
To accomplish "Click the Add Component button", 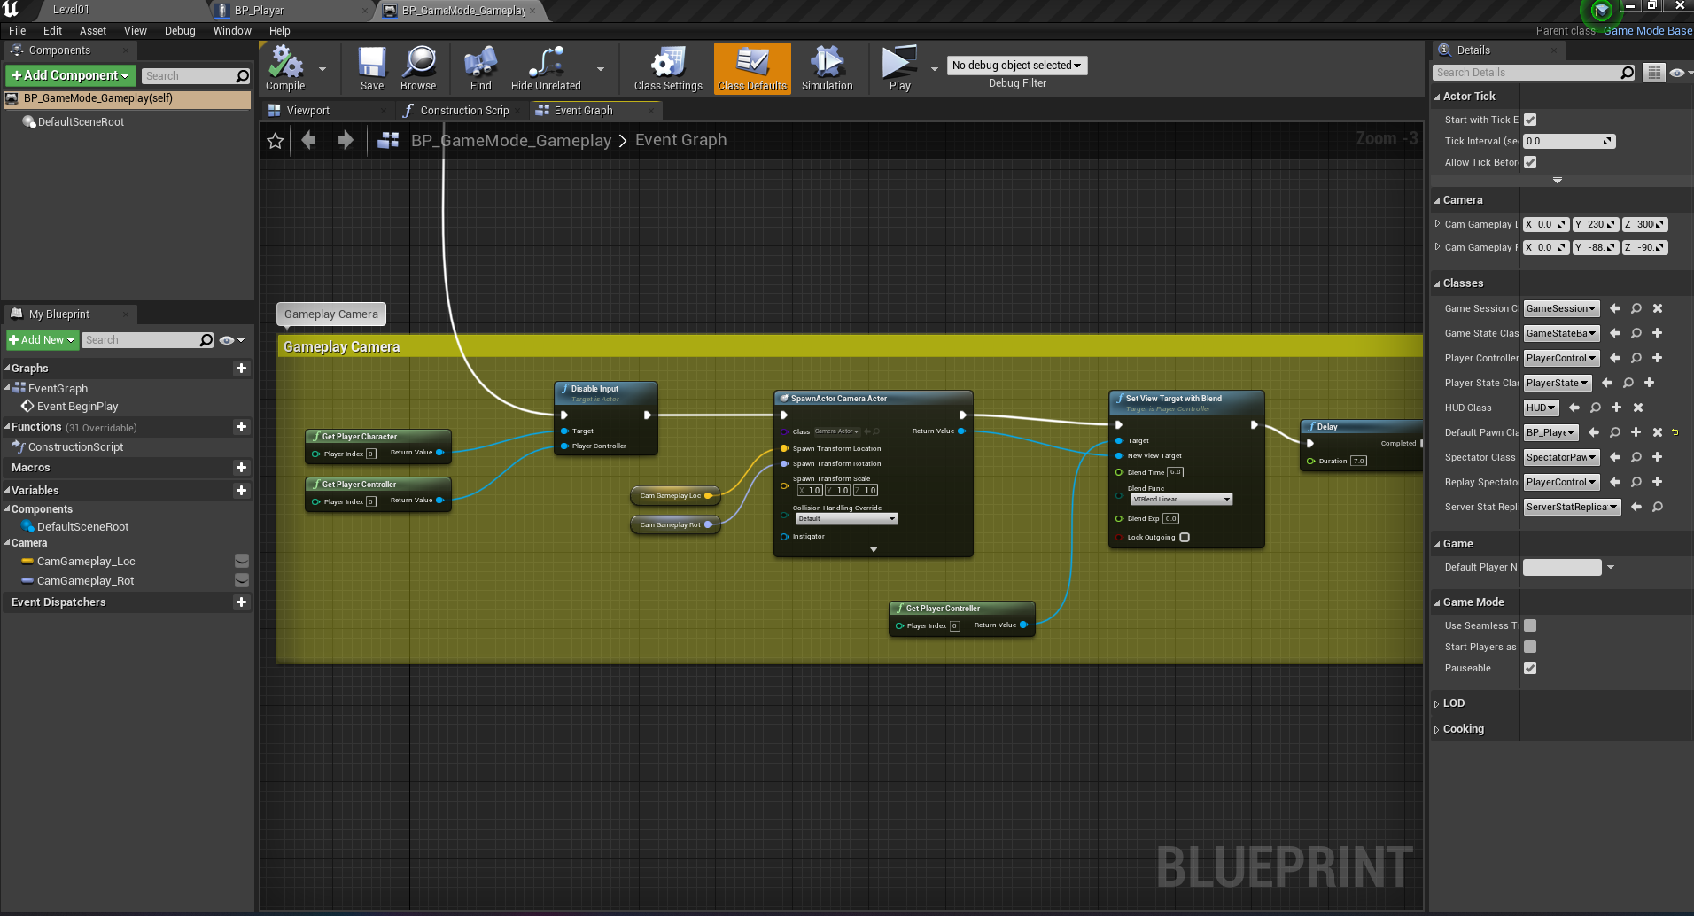I will 71,75.
